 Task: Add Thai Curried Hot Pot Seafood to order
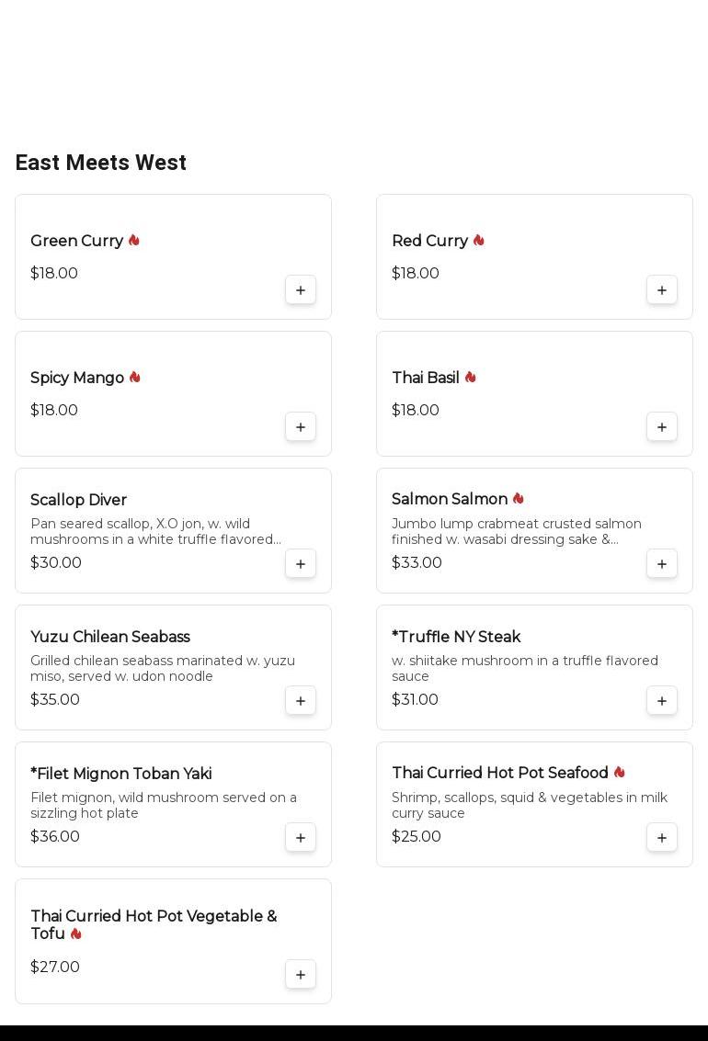tap(662, 838)
